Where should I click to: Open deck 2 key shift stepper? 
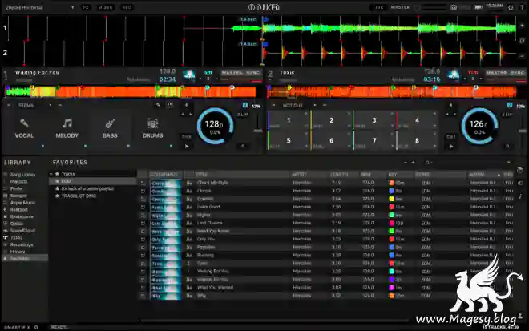[473, 79]
